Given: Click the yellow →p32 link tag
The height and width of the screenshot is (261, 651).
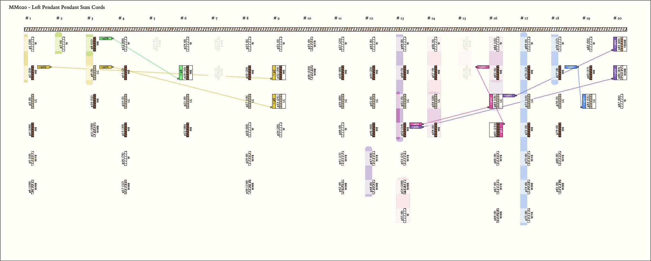Looking at the screenshot, I should 44,67.
